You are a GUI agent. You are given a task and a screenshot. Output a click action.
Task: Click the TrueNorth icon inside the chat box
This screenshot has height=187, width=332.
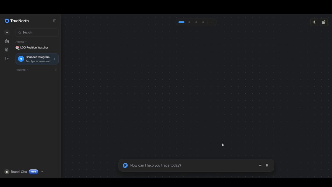[125, 165]
